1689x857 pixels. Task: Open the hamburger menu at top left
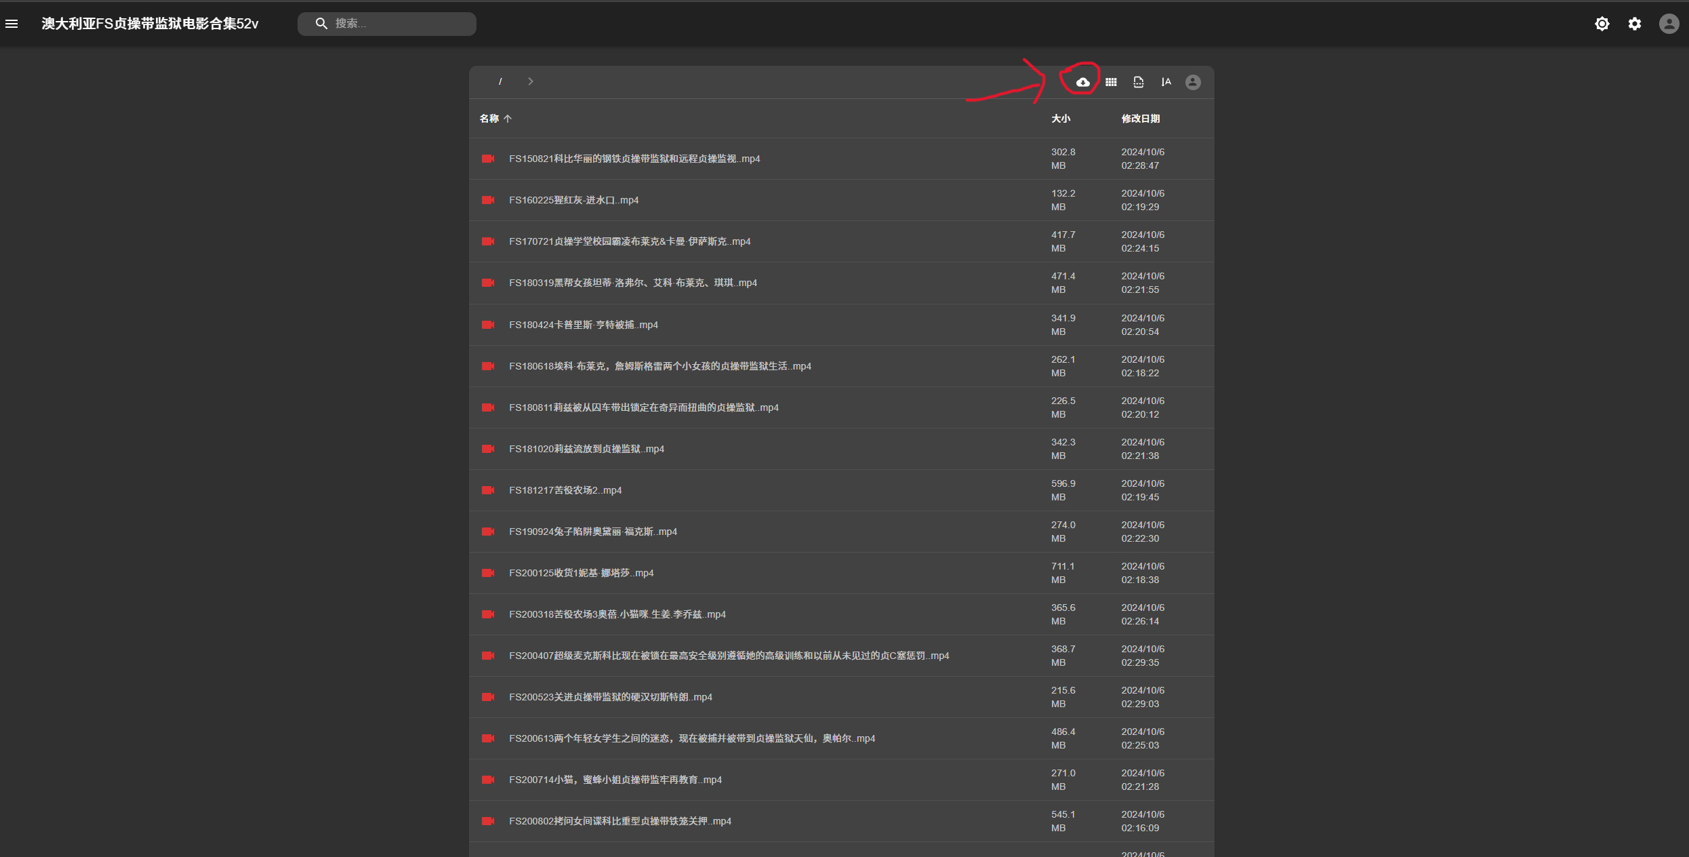click(12, 24)
